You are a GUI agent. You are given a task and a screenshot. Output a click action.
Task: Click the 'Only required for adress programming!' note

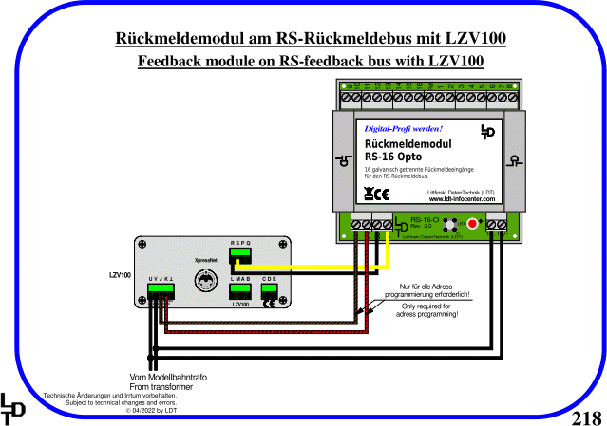point(427,310)
